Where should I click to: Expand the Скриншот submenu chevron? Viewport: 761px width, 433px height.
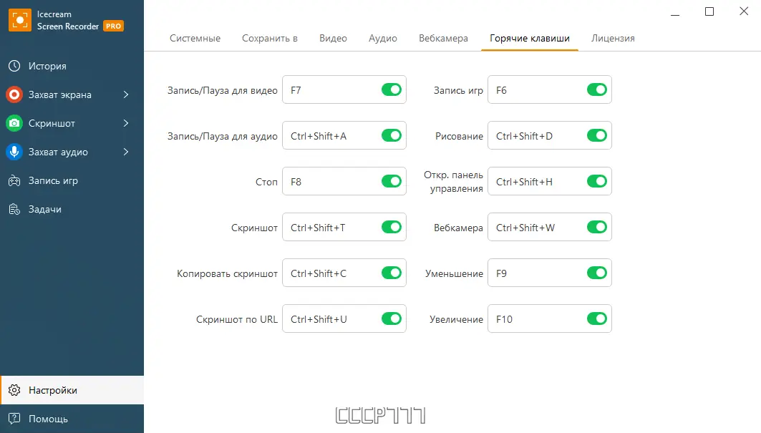tap(126, 123)
